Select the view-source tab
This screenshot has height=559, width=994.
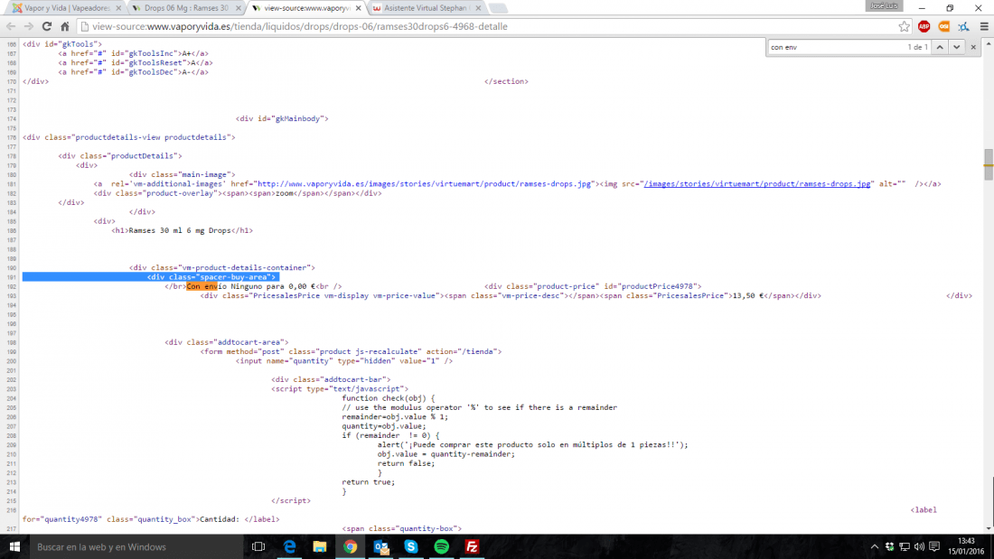click(305, 8)
